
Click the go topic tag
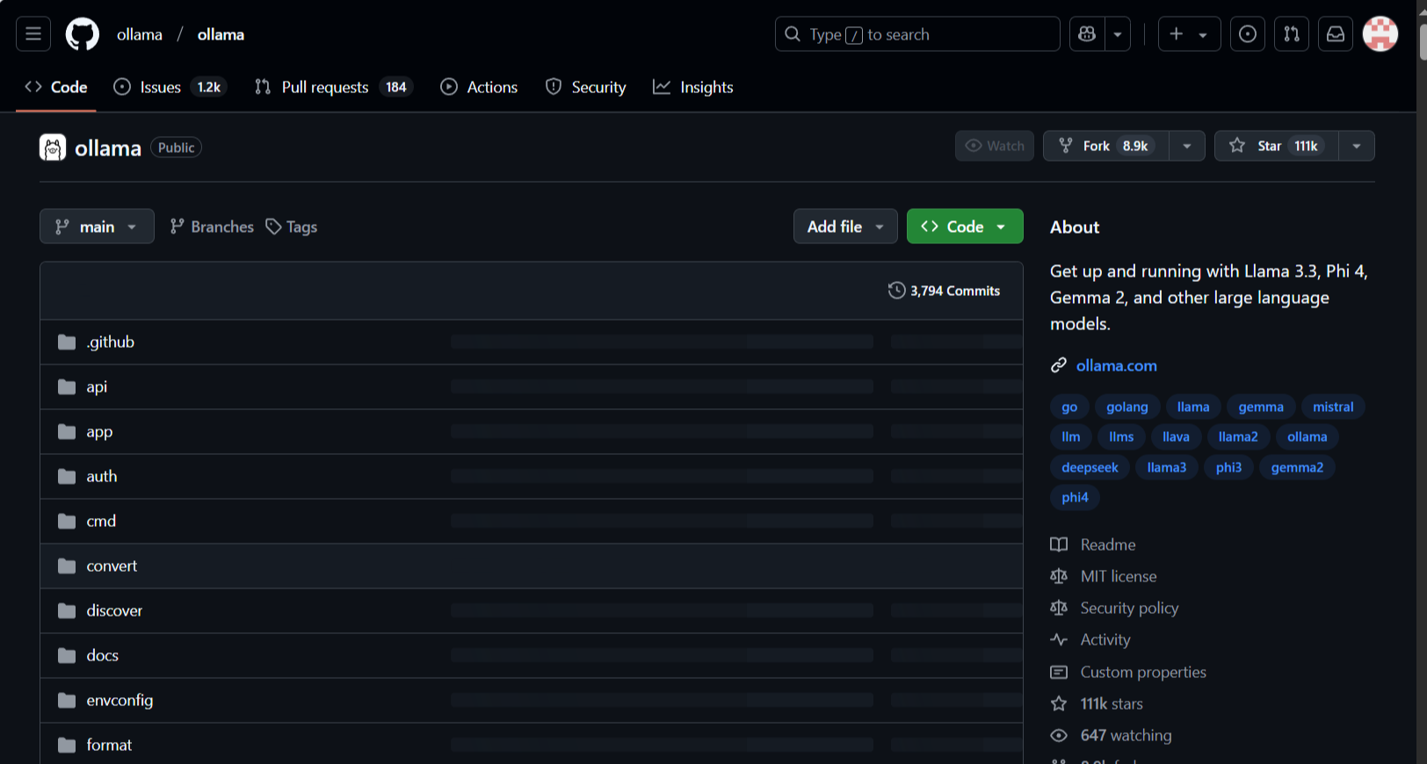[x=1069, y=407]
